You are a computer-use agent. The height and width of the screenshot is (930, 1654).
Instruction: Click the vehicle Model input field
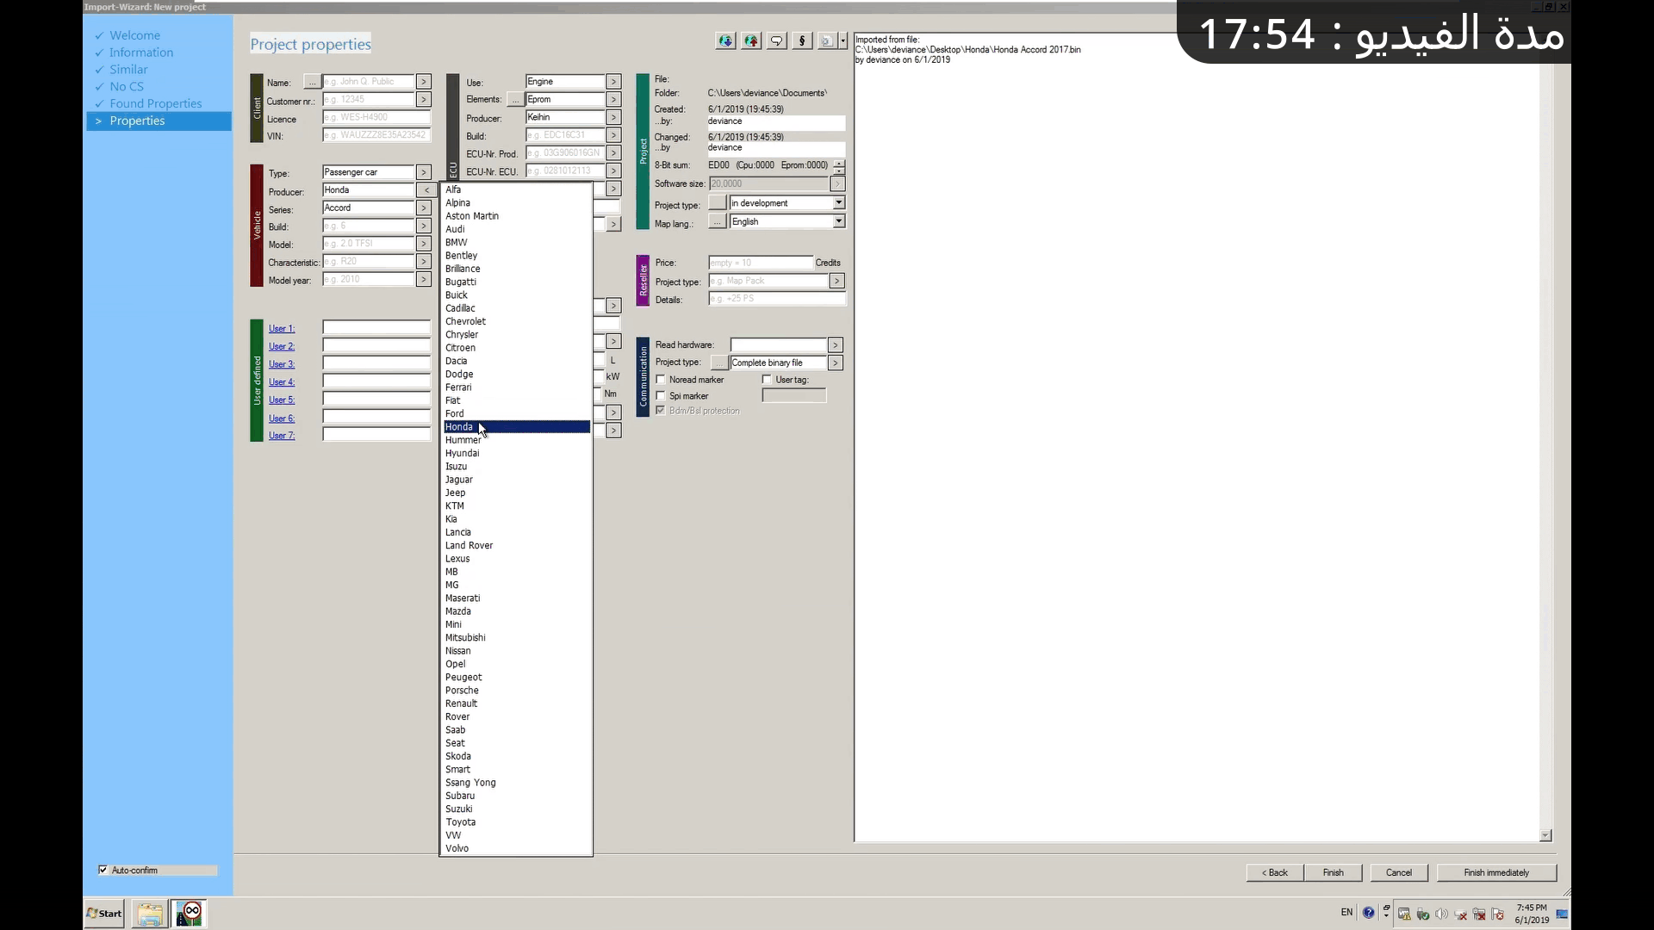(369, 244)
